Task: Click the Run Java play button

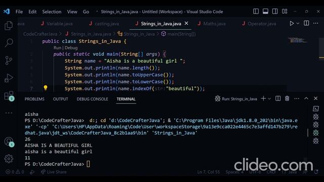Action: (292, 23)
